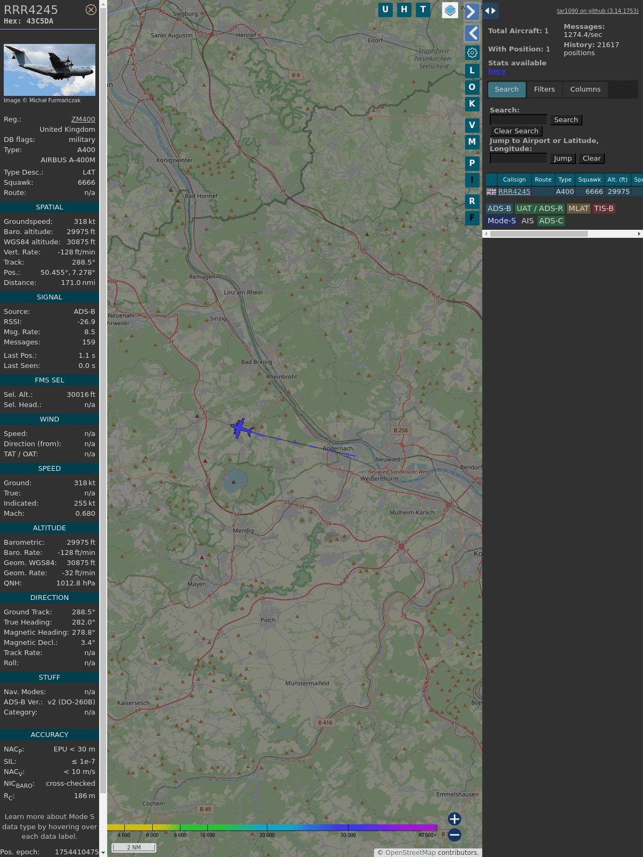Viewport: 643px width, 857px height.
Task: Switch to the Columns tab
Action: click(585, 89)
